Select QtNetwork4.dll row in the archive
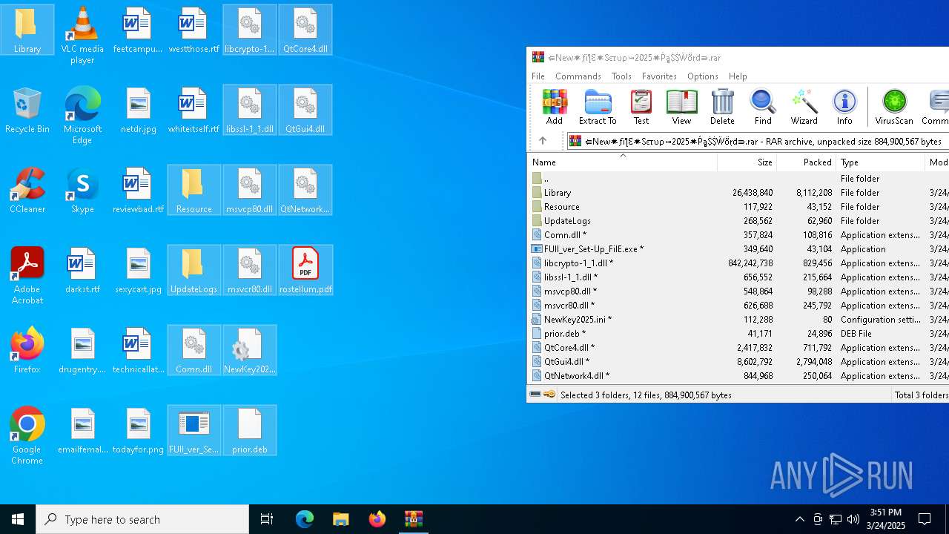949x534 pixels. click(738, 376)
